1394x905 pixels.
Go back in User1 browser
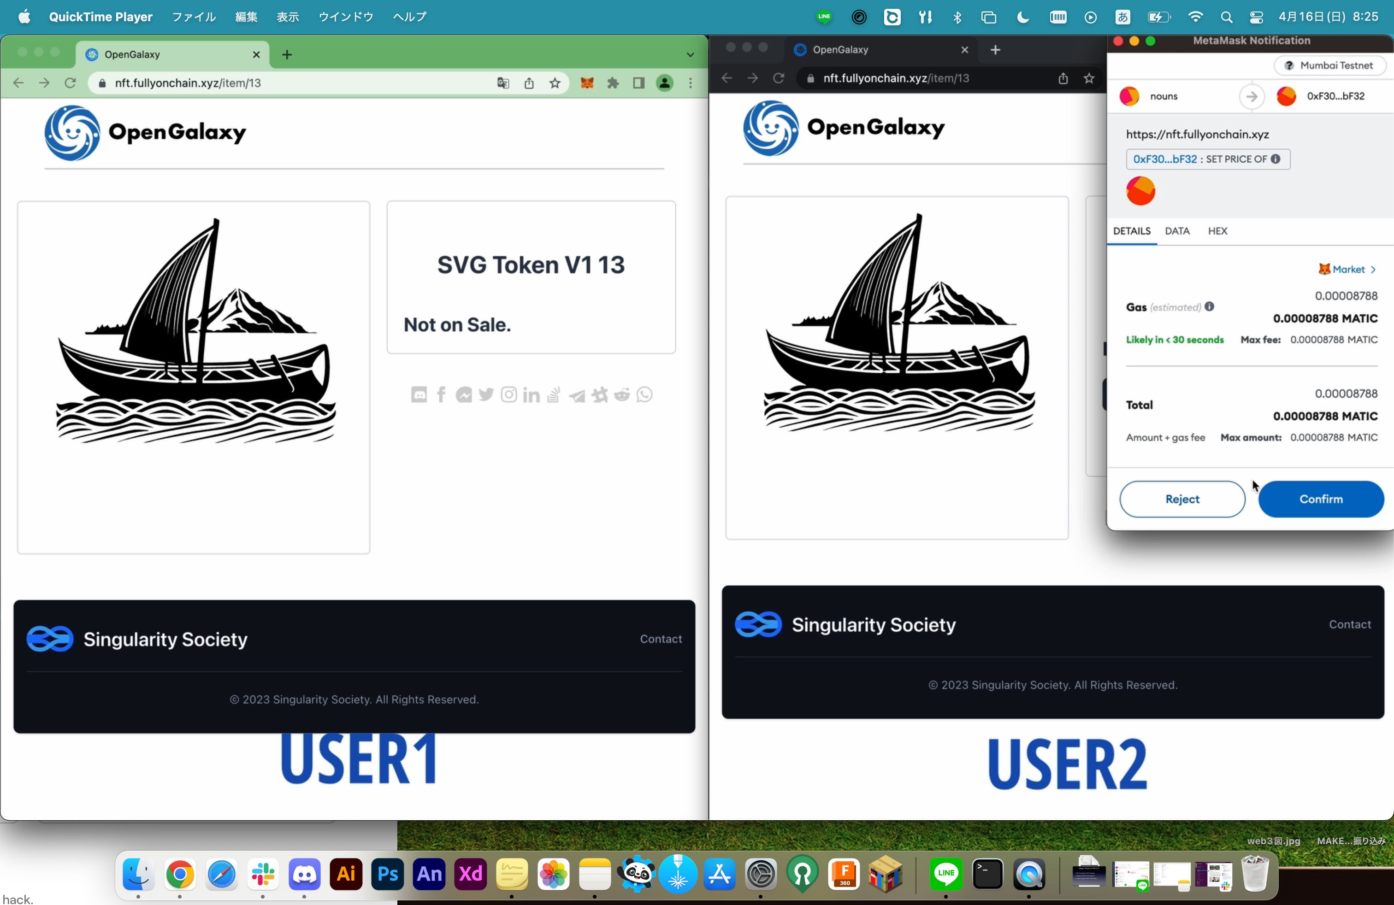tap(18, 83)
